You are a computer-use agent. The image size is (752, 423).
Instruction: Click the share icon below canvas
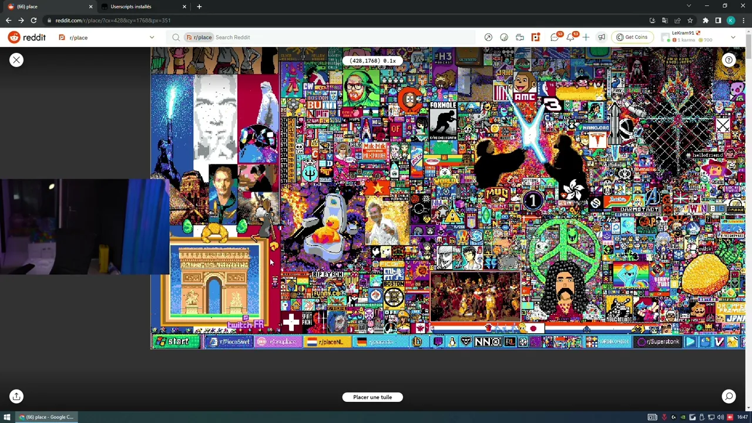pyautogui.click(x=16, y=397)
